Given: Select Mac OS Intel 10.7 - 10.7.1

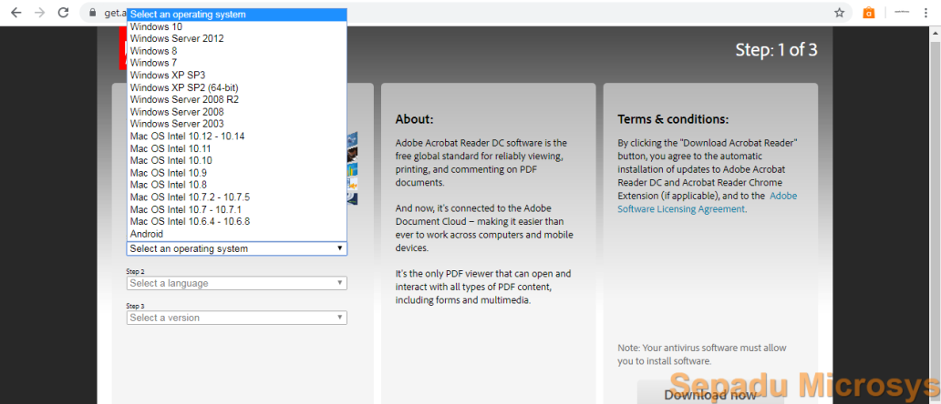Looking at the screenshot, I should point(236,209).
